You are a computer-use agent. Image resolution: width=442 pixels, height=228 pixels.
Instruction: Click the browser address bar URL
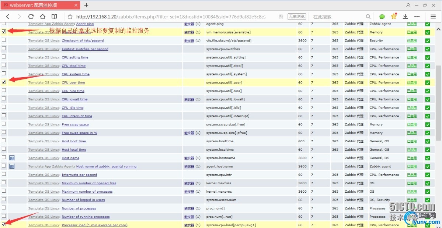[x=171, y=17]
